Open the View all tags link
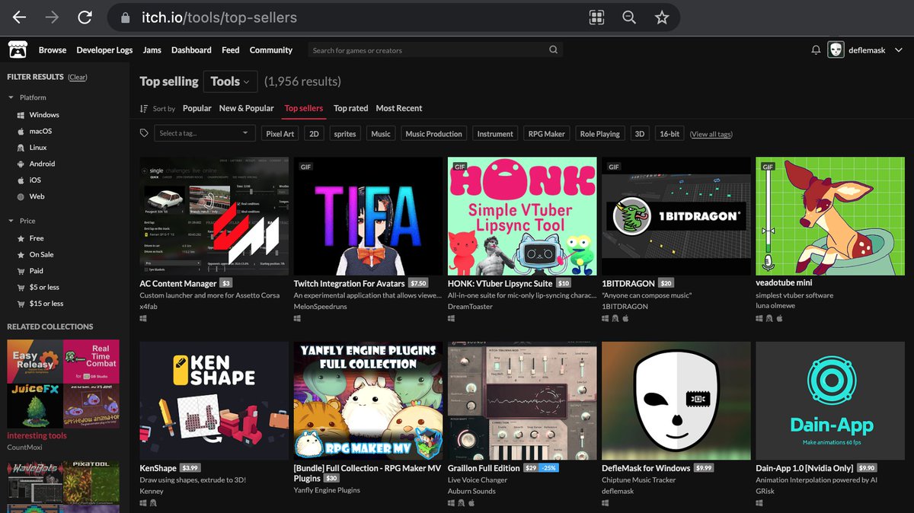Screen dimensions: 914x513 click(711, 133)
